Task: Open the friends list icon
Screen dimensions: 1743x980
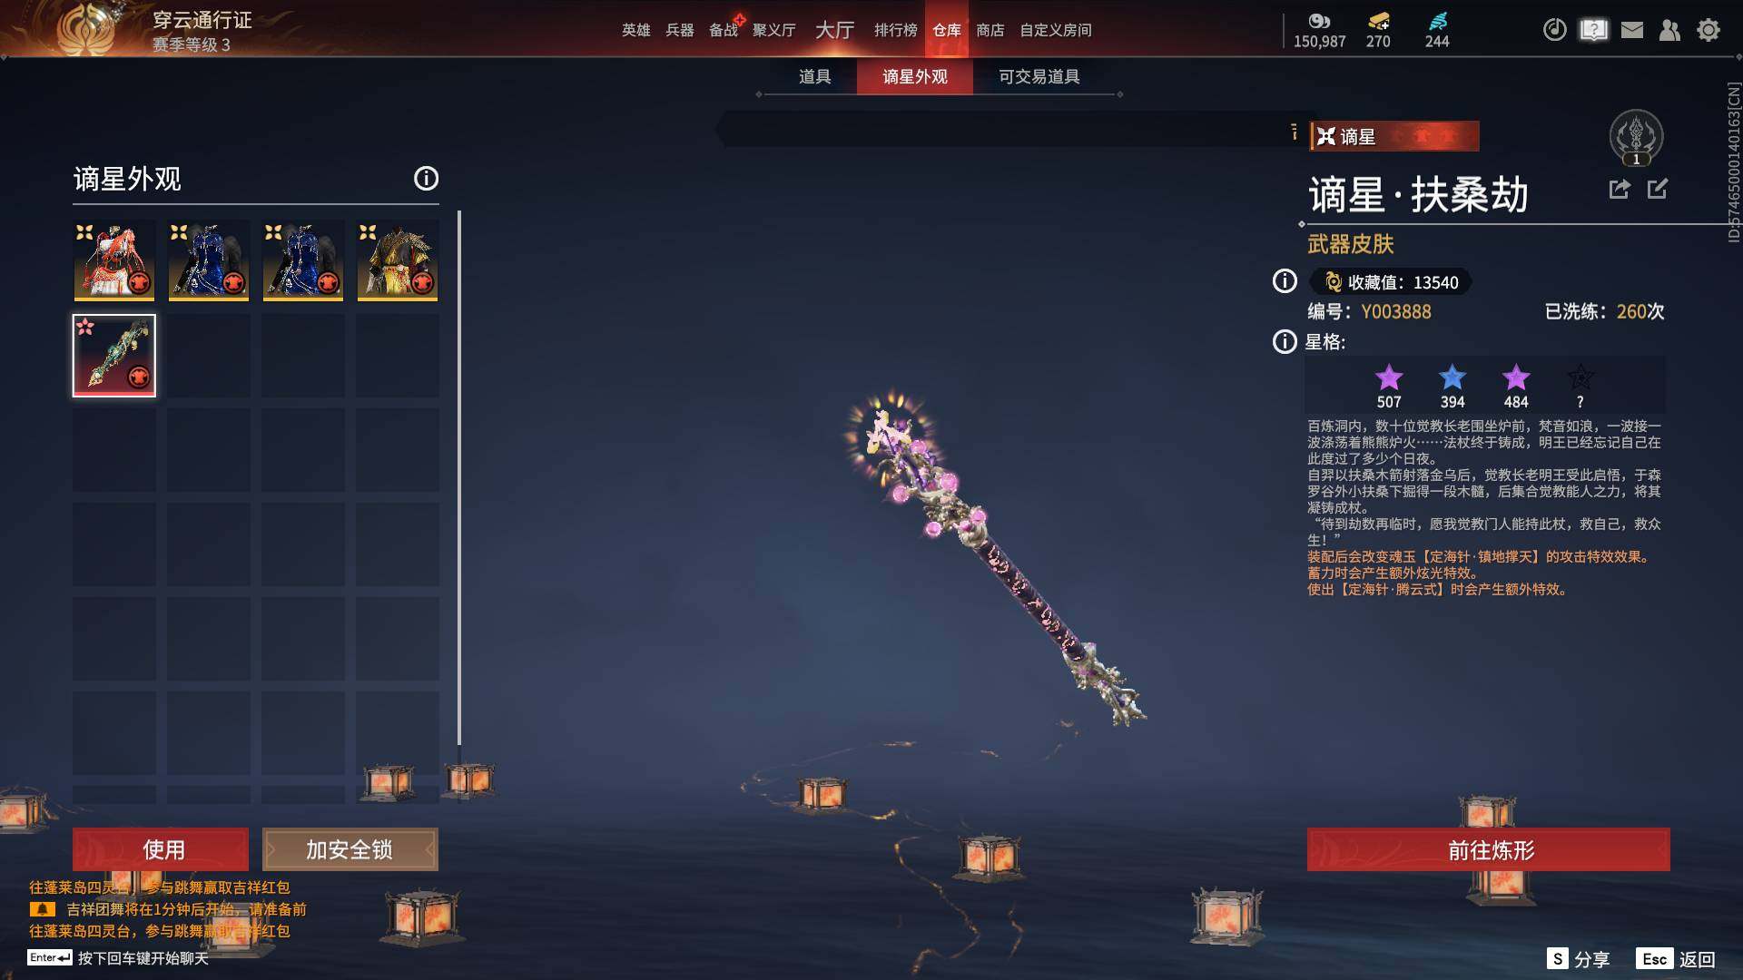Action: [1669, 30]
